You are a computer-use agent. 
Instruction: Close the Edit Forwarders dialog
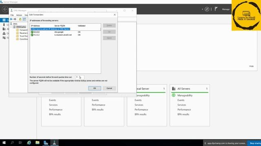tap(115, 15)
